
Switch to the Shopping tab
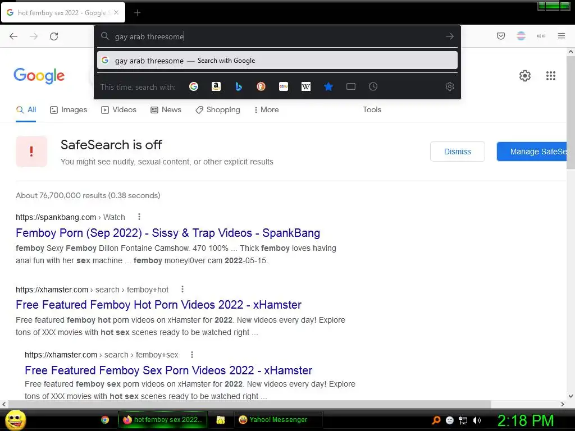(x=218, y=109)
